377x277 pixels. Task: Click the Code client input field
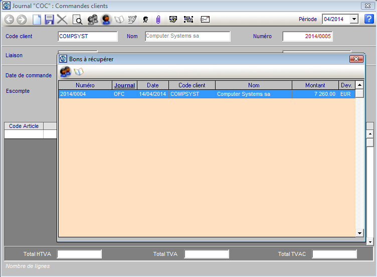click(88, 37)
